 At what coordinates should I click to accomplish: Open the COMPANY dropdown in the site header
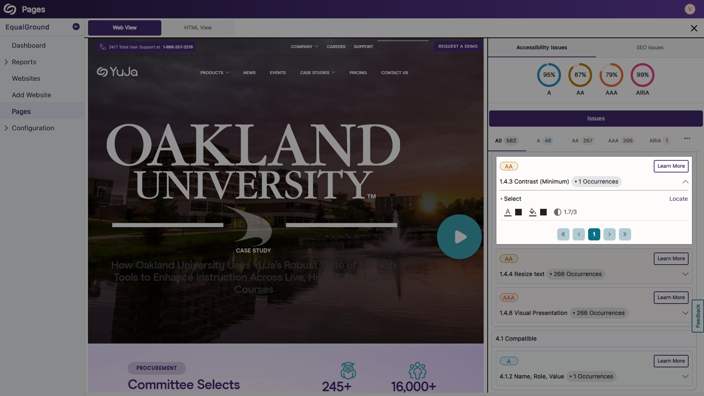pos(304,47)
